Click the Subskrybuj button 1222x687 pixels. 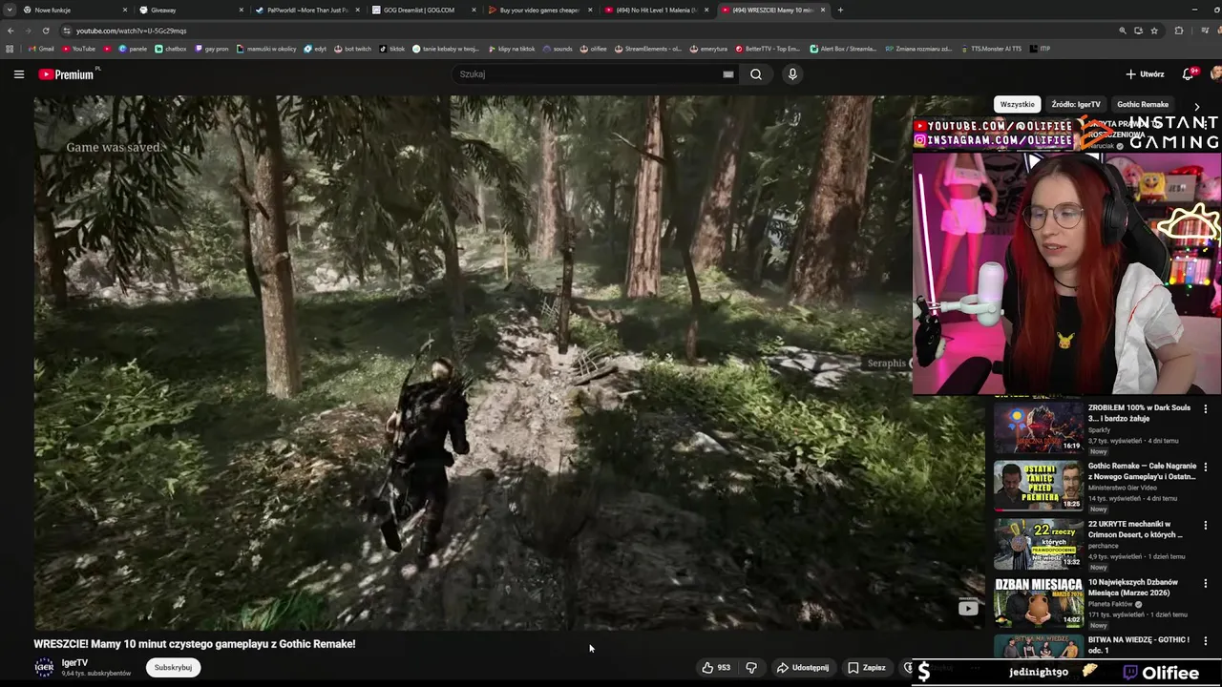tap(173, 668)
